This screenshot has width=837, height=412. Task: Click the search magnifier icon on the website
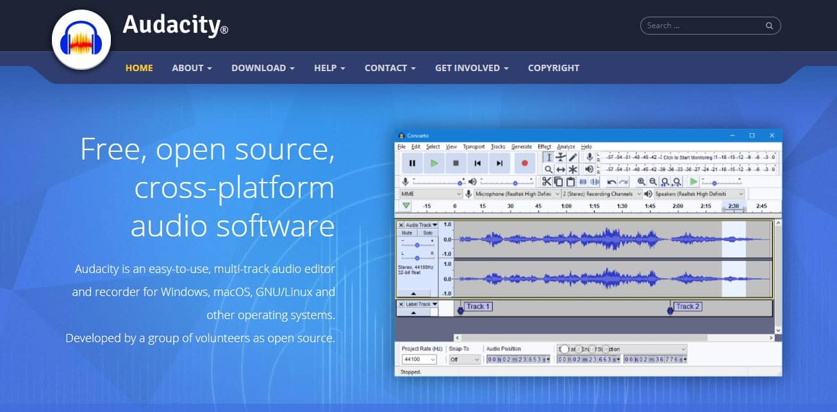pyautogui.click(x=769, y=26)
